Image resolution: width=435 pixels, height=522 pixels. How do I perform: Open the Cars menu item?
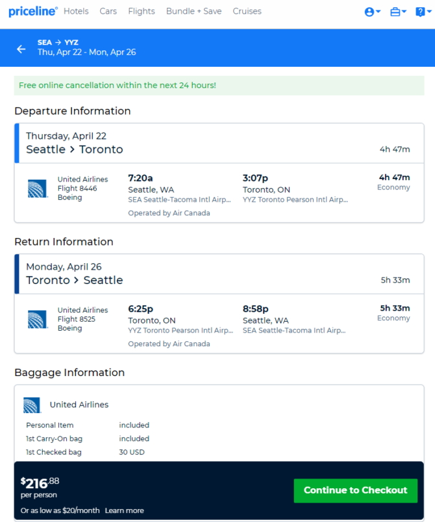tap(108, 11)
